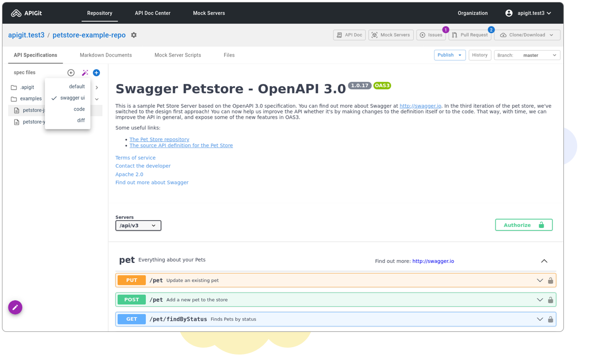Switch to API Specifications tab
The width and height of the screenshot is (591, 358).
point(35,55)
